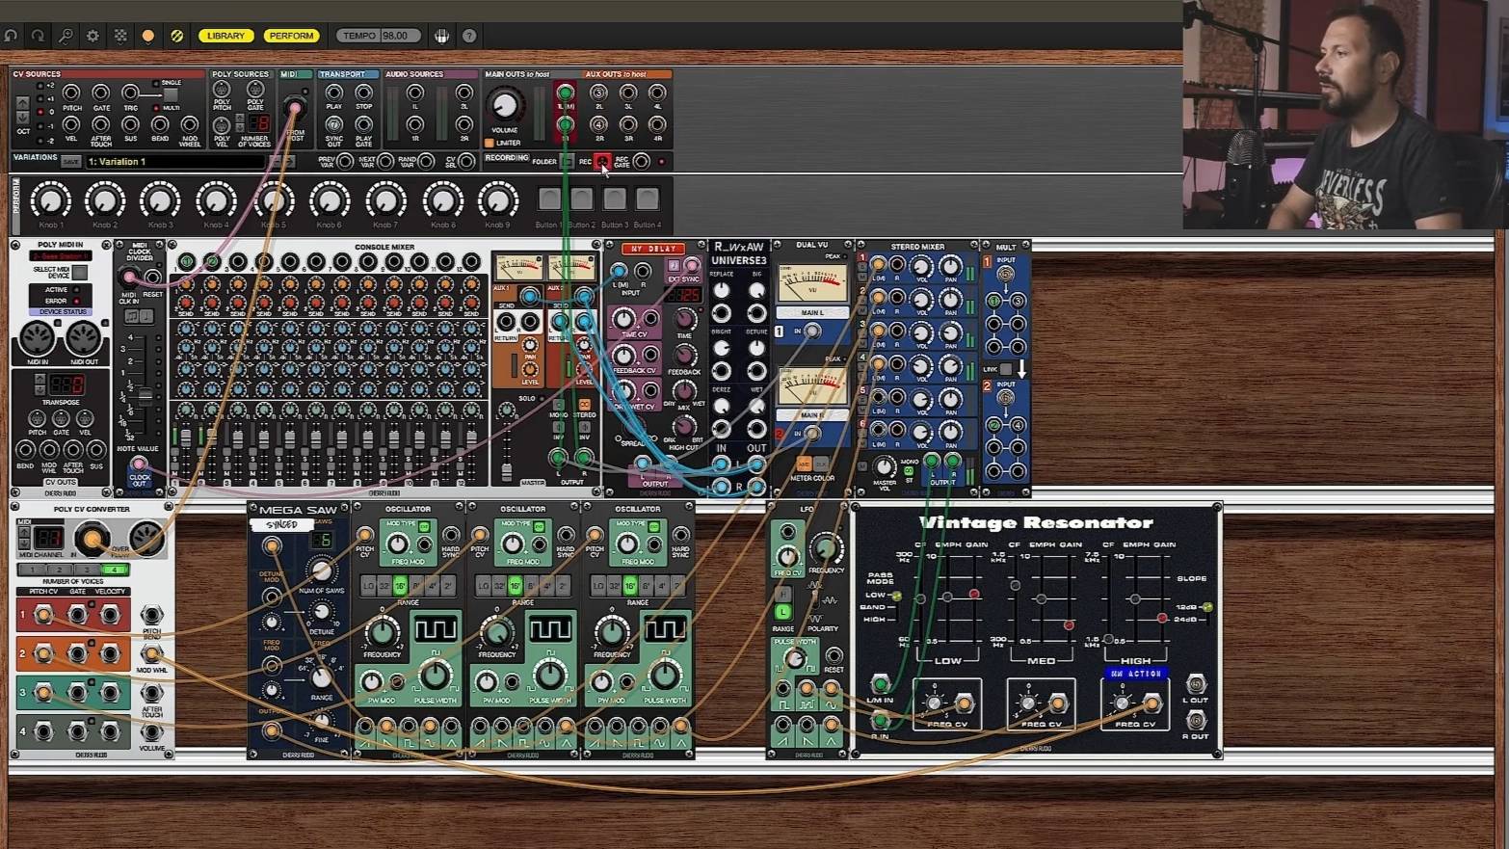Image resolution: width=1509 pixels, height=849 pixels.
Task: Adjust the Main Outs Volume knob
Action: (504, 105)
